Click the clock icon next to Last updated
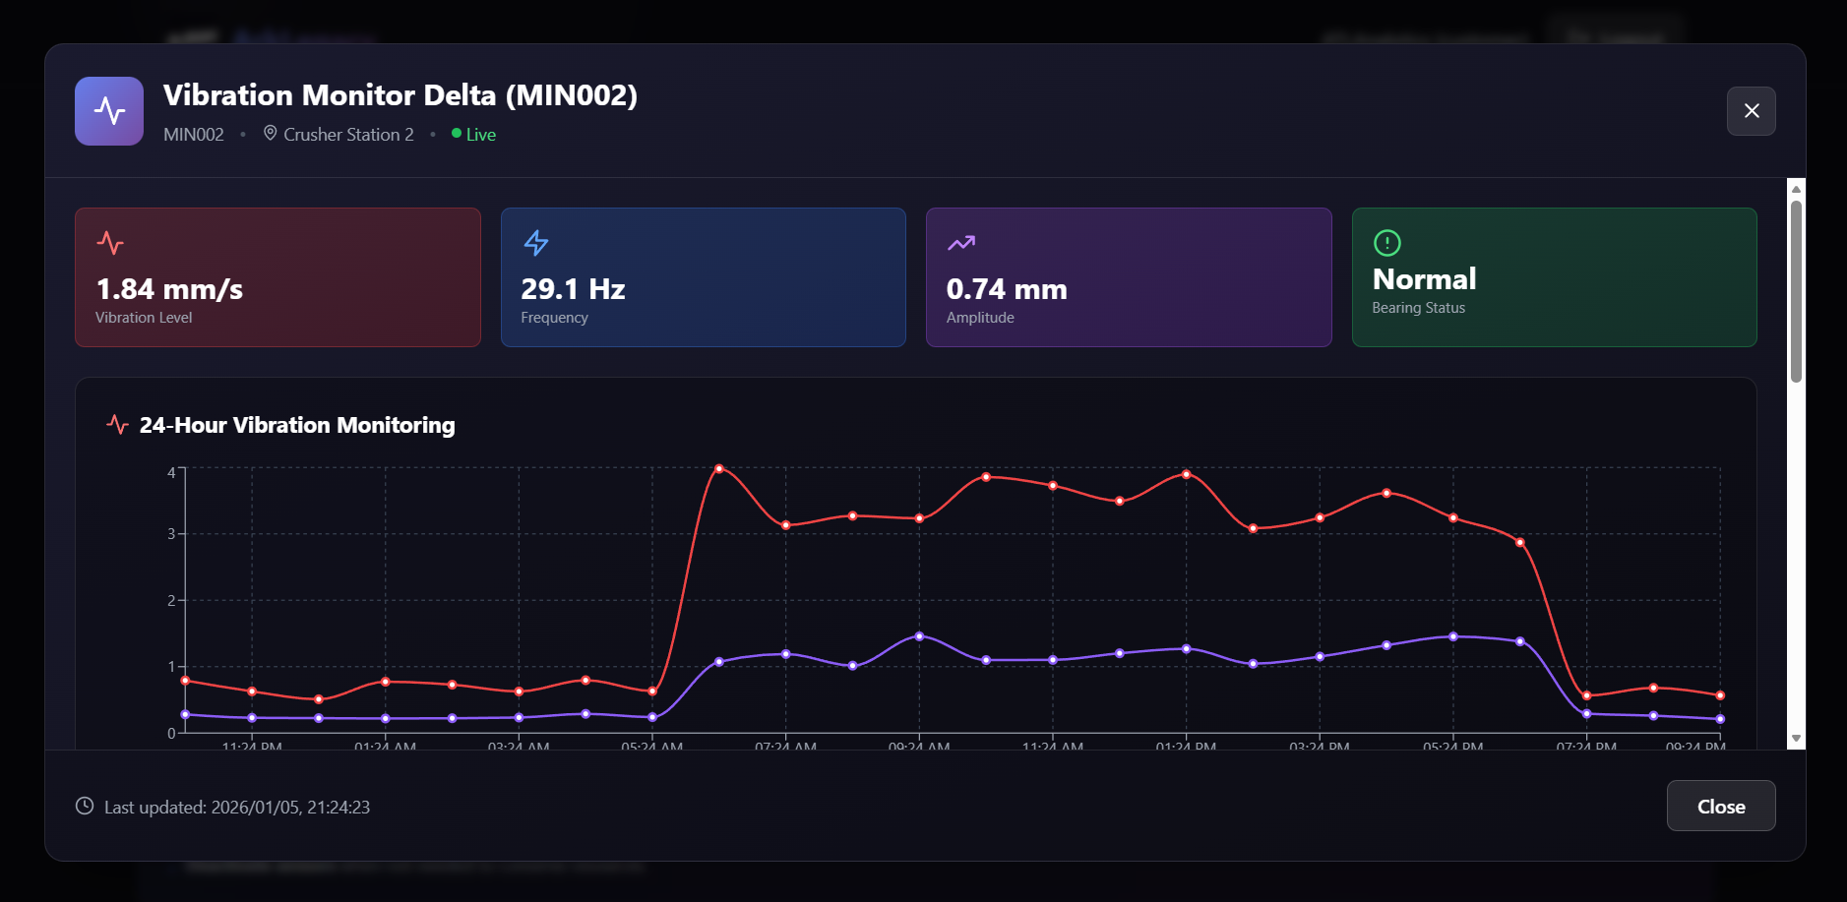The image size is (1847, 902). coord(85,806)
